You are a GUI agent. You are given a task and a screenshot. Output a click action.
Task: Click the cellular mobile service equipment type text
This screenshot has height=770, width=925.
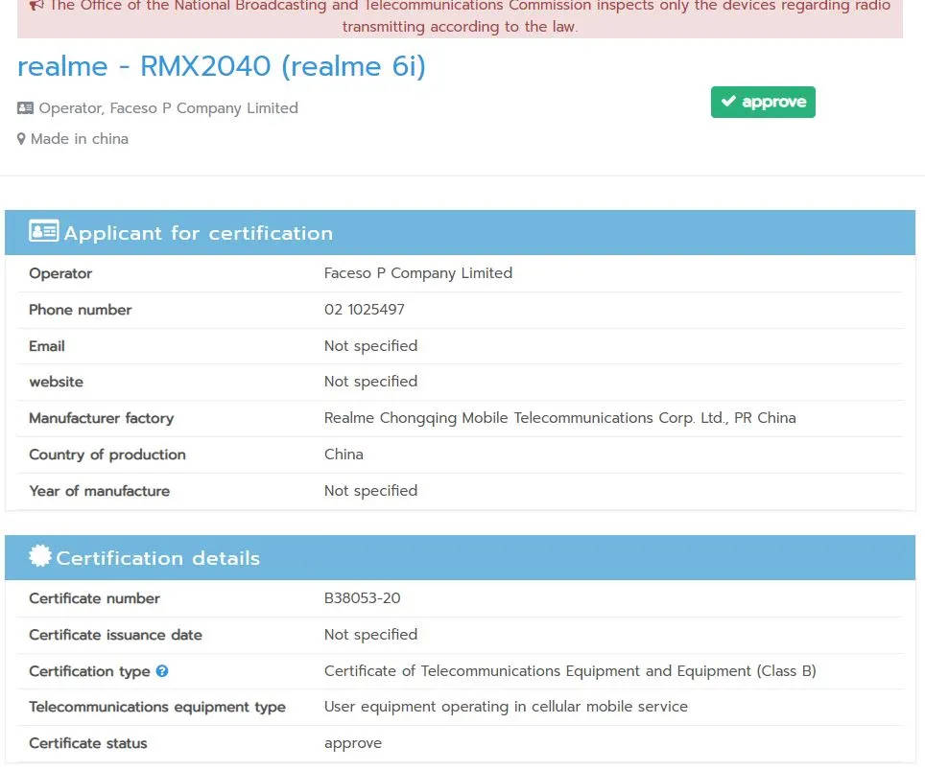[x=506, y=707]
